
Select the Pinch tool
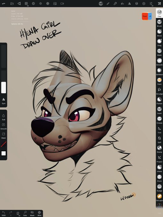pos(159,178)
